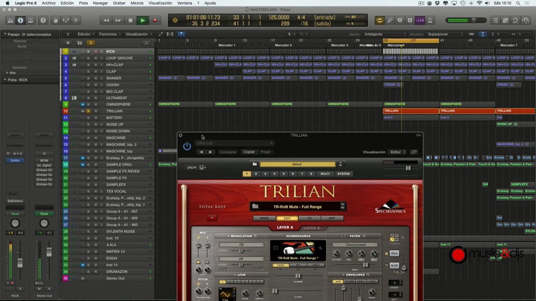Viewport: 536px width, 301px height.
Task: Click Copiar button in plugin header
Action: pos(249,152)
